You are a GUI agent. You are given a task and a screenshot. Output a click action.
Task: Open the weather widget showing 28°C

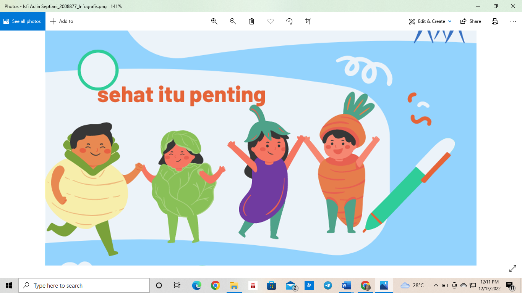[412, 285]
